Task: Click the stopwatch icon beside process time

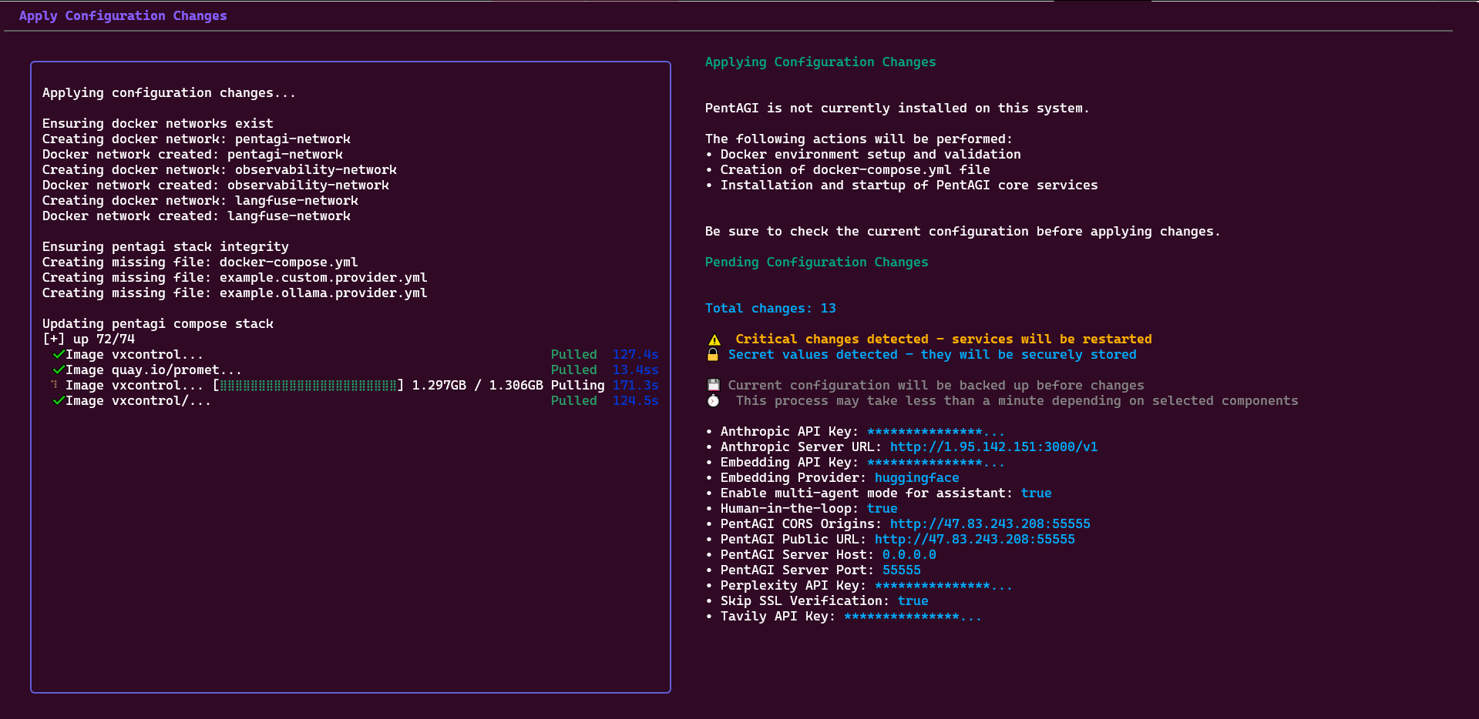Action: 714,401
